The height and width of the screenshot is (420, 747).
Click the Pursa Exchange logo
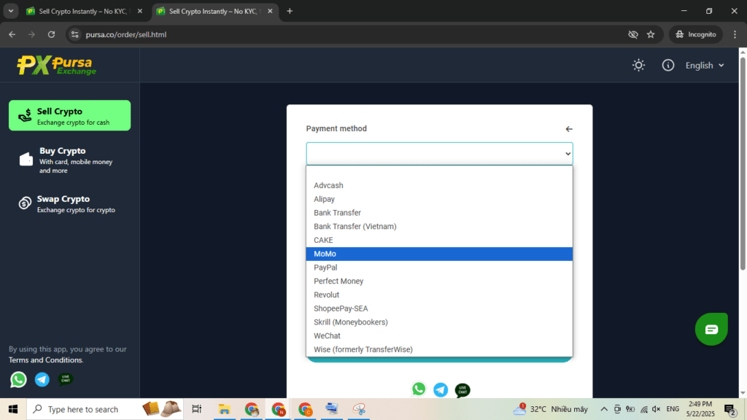coord(57,65)
